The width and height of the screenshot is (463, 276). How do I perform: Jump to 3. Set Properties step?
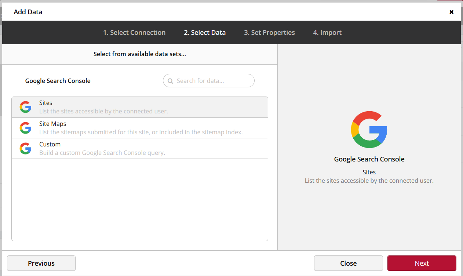point(269,33)
